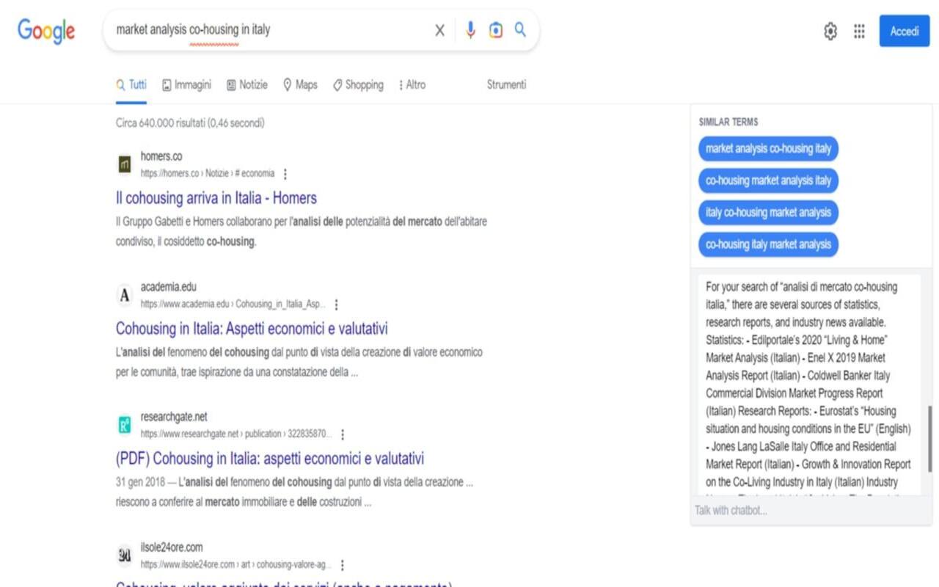The width and height of the screenshot is (939, 587).
Task: Click the researchgate.net favicon
Action: pyautogui.click(x=124, y=424)
